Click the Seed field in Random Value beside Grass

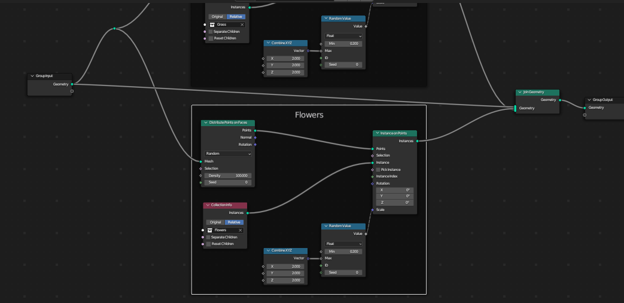coord(343,65)
